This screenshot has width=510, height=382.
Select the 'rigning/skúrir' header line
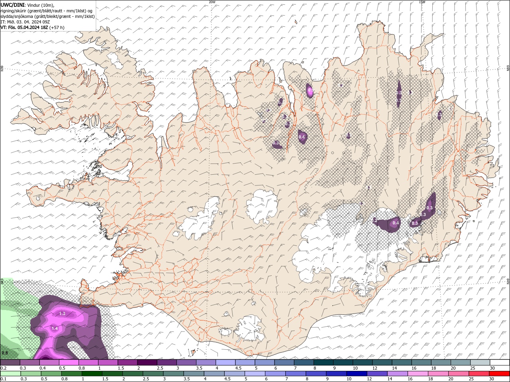coord(47,10)
